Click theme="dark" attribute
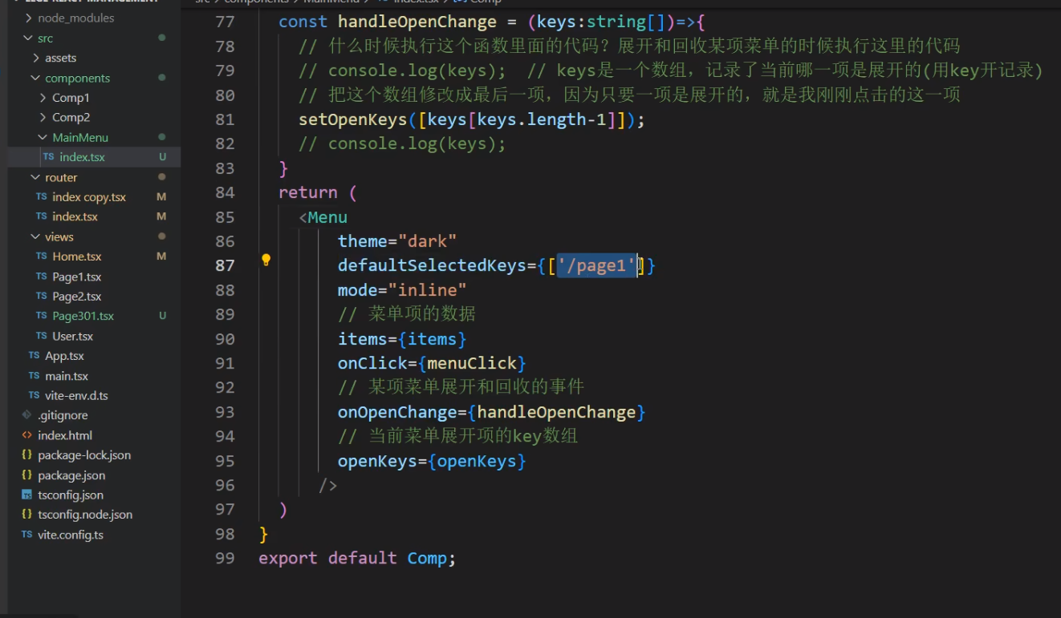Viewport: 1061px width, 618px height. pos(397,241)
